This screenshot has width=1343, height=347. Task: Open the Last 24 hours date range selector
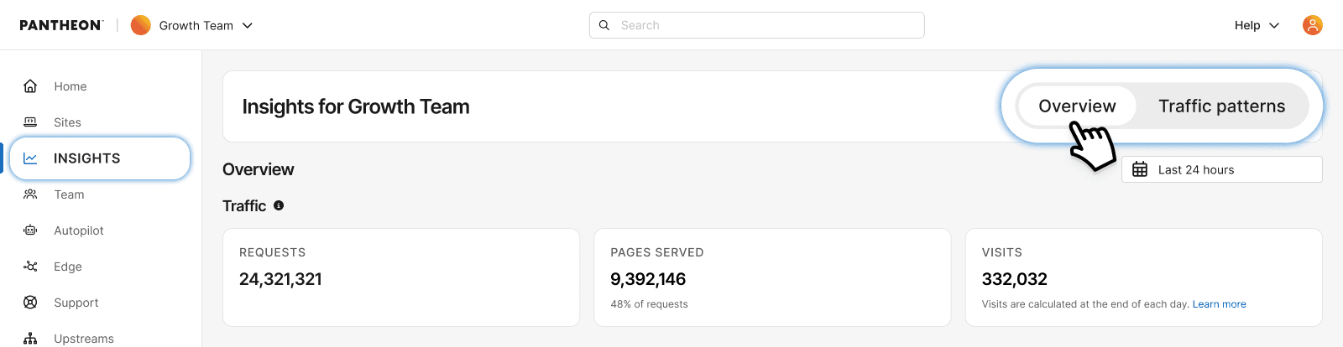point(1222,169)
